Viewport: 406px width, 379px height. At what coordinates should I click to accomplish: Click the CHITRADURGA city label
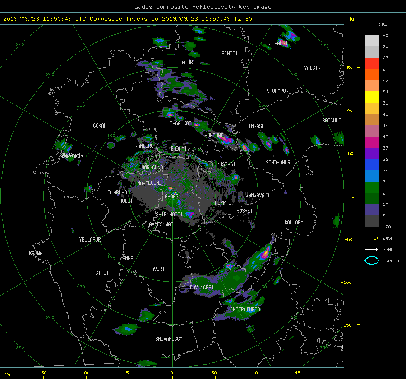(x=245, y=310)
